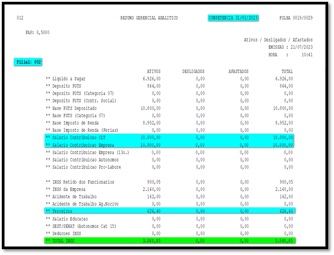Select the Ativos / Desligados / Afastados line
This screenshot has height=255, width=334.
coord(278,40)
